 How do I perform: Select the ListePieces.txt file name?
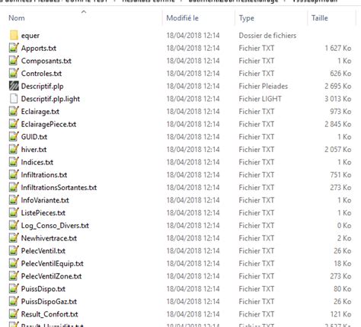point(43,213)
